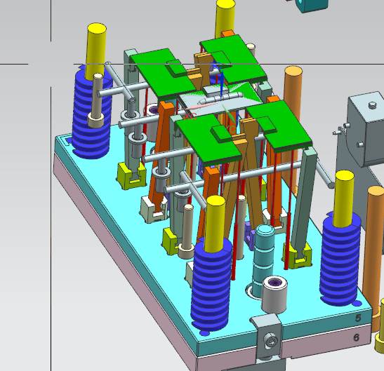Select the rear-right green plate
Image resolution: width=384 pixels, height=371 pixels.
click(233, 59)
